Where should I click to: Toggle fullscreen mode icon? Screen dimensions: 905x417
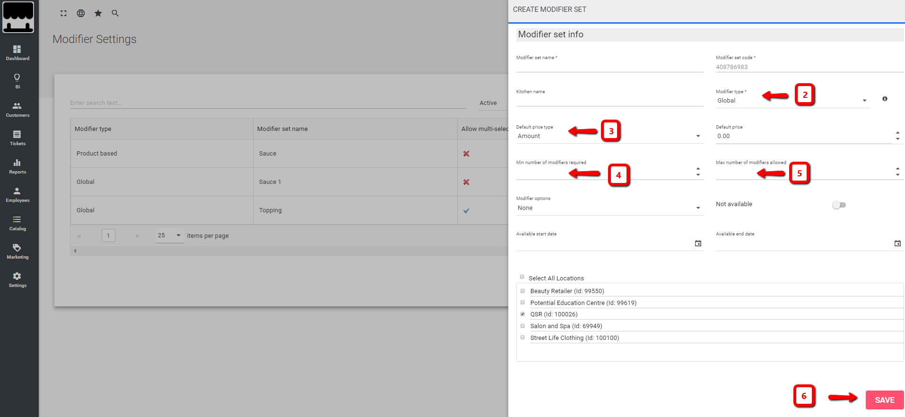[64, 13]
